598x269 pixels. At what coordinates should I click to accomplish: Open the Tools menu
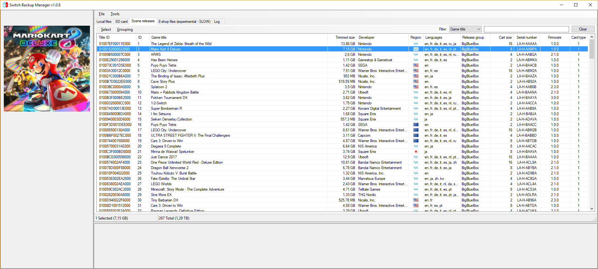(115, 14)
